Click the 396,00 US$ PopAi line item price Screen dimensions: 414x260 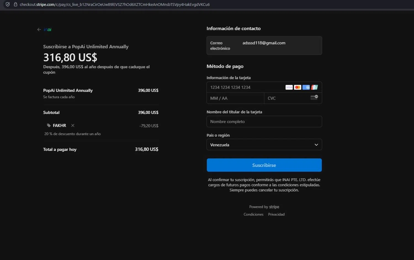click(148, 90)
